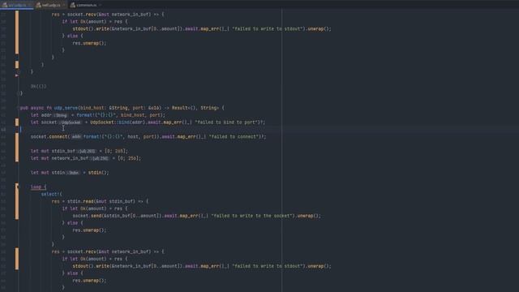Click the Result<(), String> return type

[x=195, y=108]
